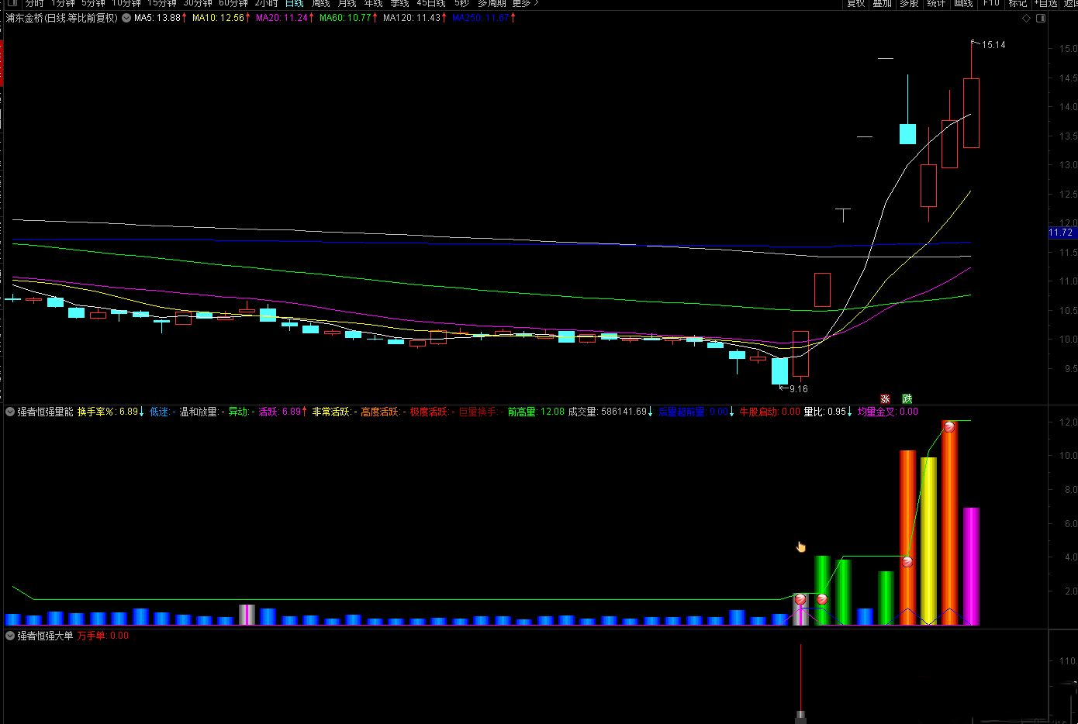The image size is (1078, 724).
Task: Select the 30分钟 period tab
Action: [x=197, y=3]
